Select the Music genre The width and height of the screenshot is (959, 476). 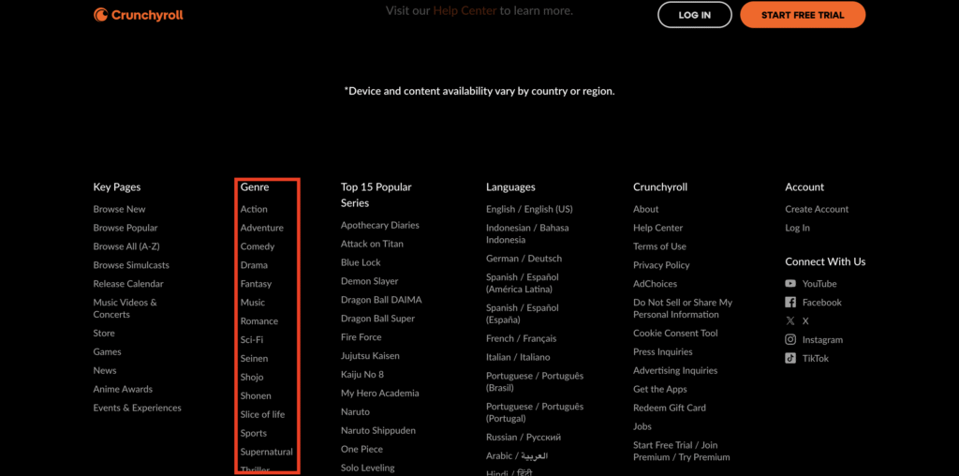(253, 303)
